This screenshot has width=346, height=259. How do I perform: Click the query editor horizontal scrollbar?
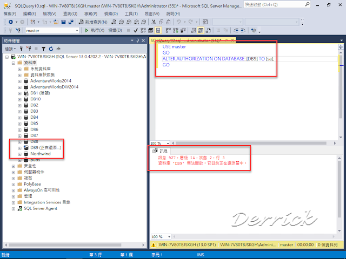[x=251, y=143]
